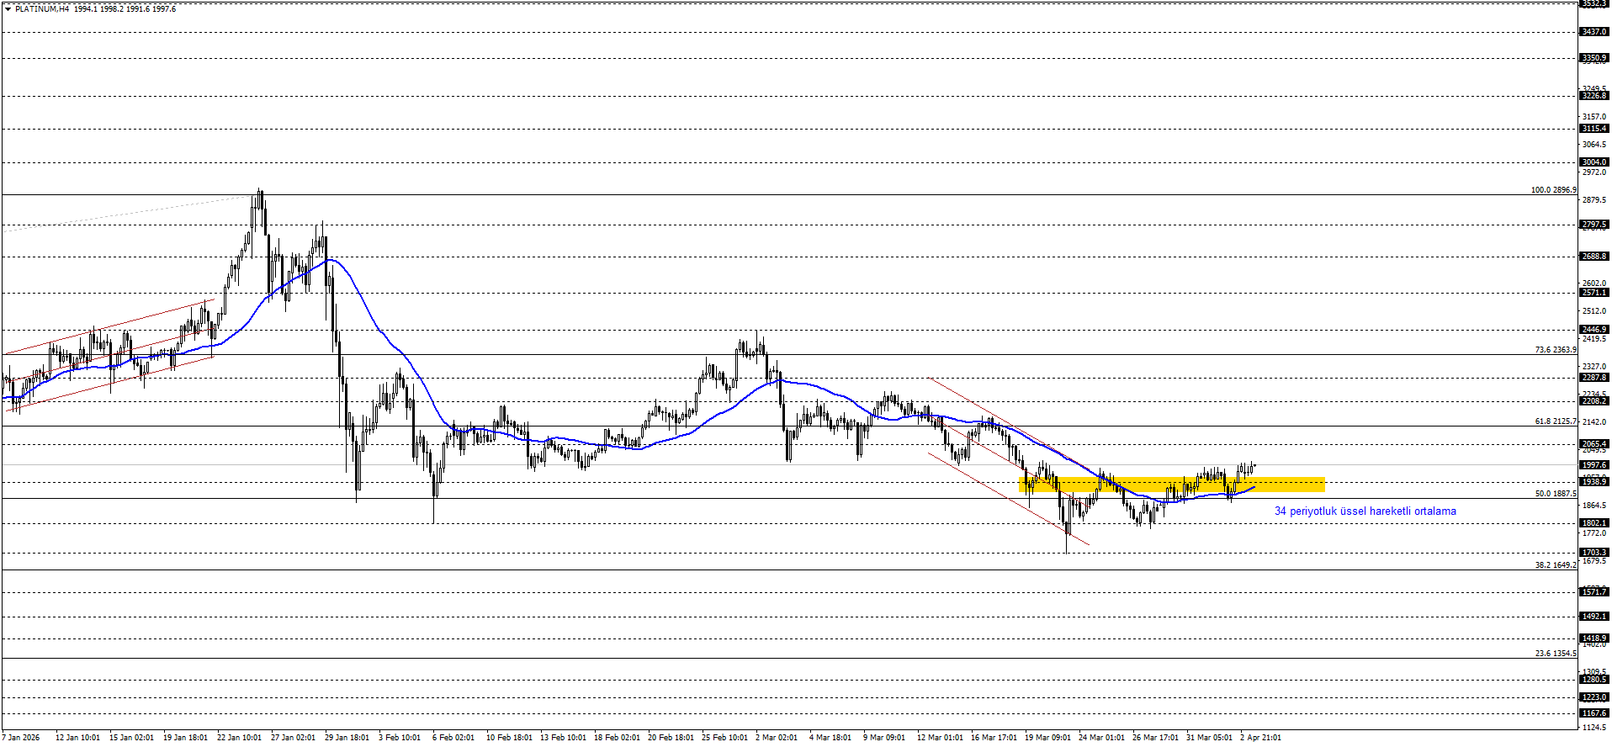The image size is (1612, 747).
Task: Click the 2208.2 price level label
Action: pyautogui.click(x=1594, y=401)
